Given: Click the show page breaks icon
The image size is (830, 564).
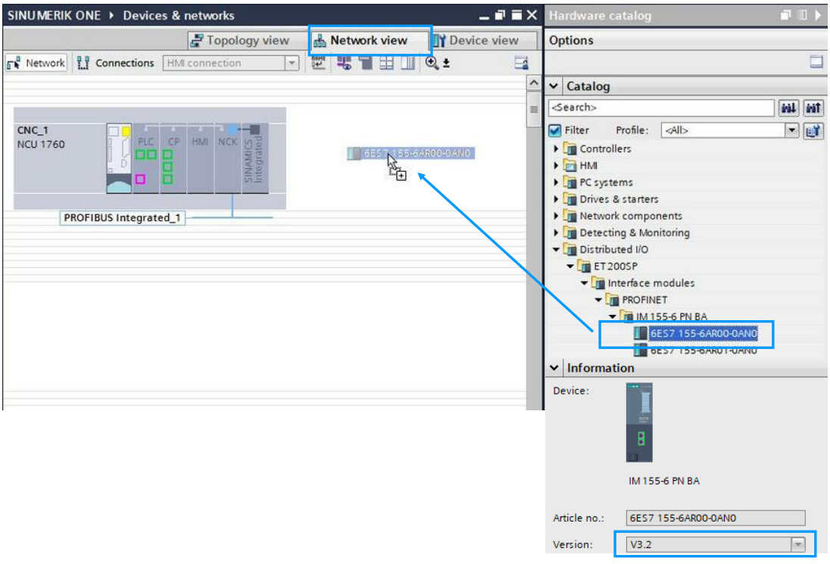Looking at the screenshot, I should click(x=386, y=63).
